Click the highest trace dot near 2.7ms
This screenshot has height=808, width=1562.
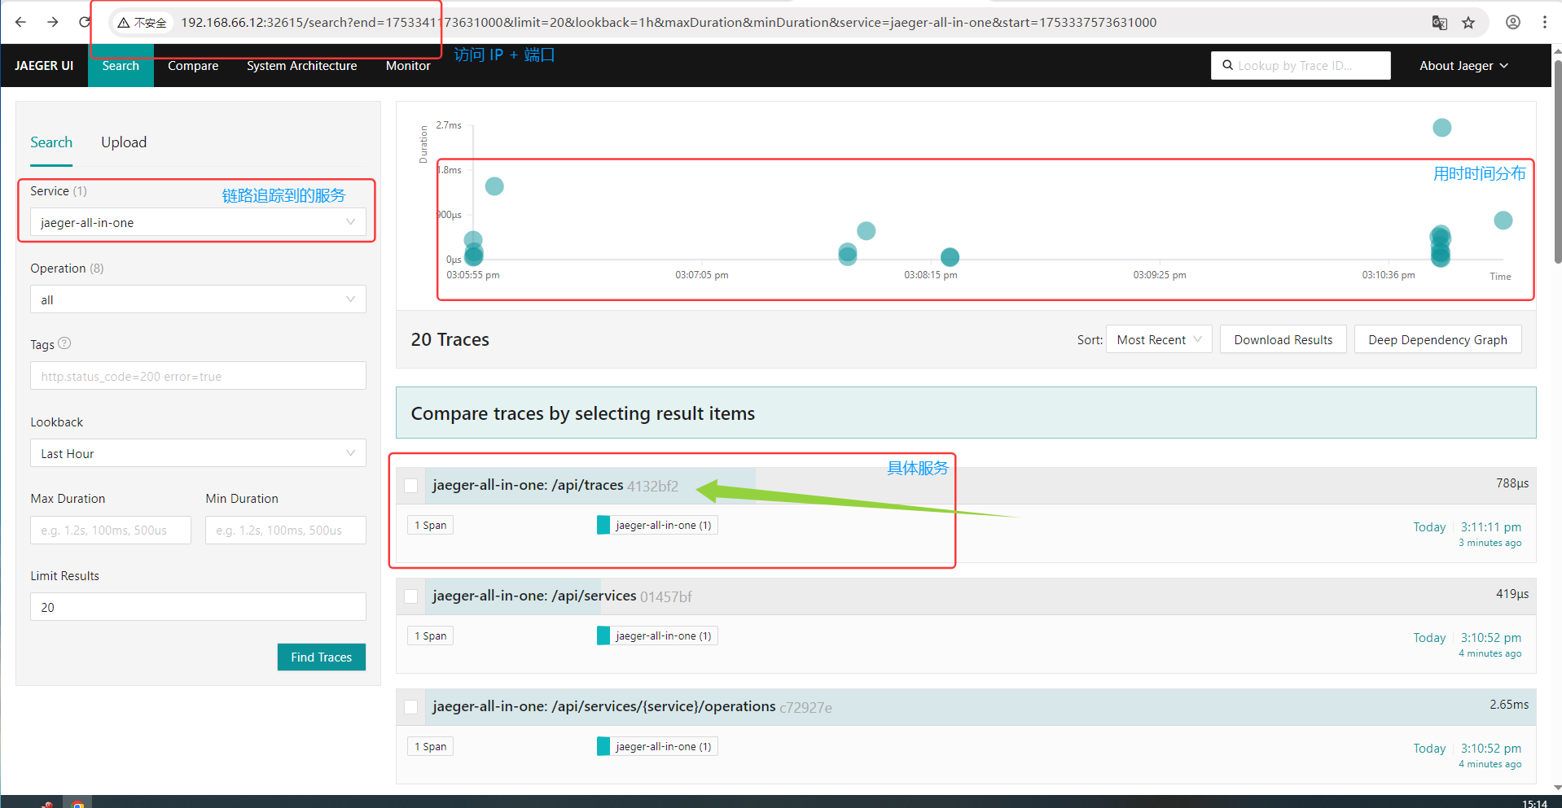pos(1442,127)
